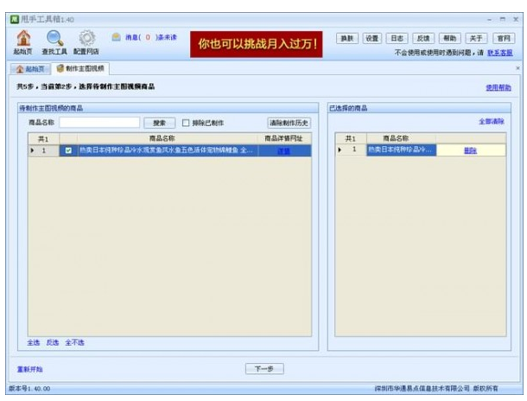
Task: Uncheck the checkbox in product row 1
Action: 68,150
